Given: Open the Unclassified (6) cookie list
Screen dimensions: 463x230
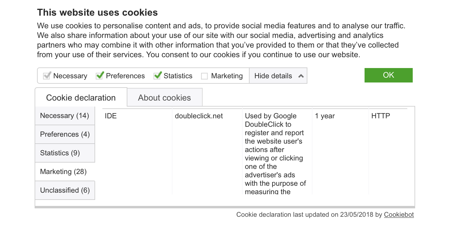Looking at the screenshot, I should coord(65,190).
